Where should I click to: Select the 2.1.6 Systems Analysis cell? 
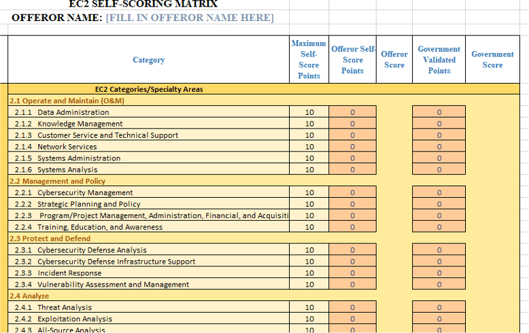pyautogui.click(x=148, y=169)
